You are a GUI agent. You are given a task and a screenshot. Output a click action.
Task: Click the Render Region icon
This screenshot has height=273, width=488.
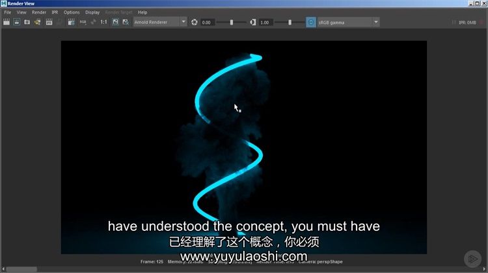coord(17,22)
